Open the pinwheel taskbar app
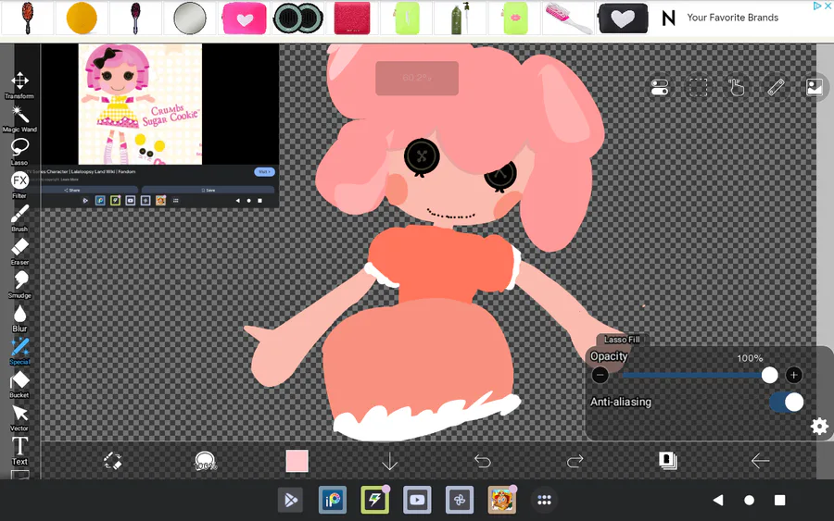Viewport: 834px width, 521px height. (460, 500)
